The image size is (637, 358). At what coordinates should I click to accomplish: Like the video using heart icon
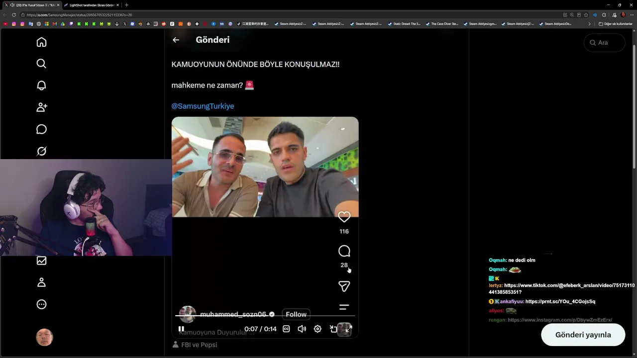(x=344, y=217)
